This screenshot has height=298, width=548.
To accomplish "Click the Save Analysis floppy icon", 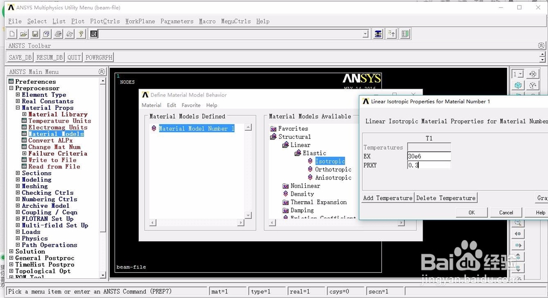I will 35,34.
